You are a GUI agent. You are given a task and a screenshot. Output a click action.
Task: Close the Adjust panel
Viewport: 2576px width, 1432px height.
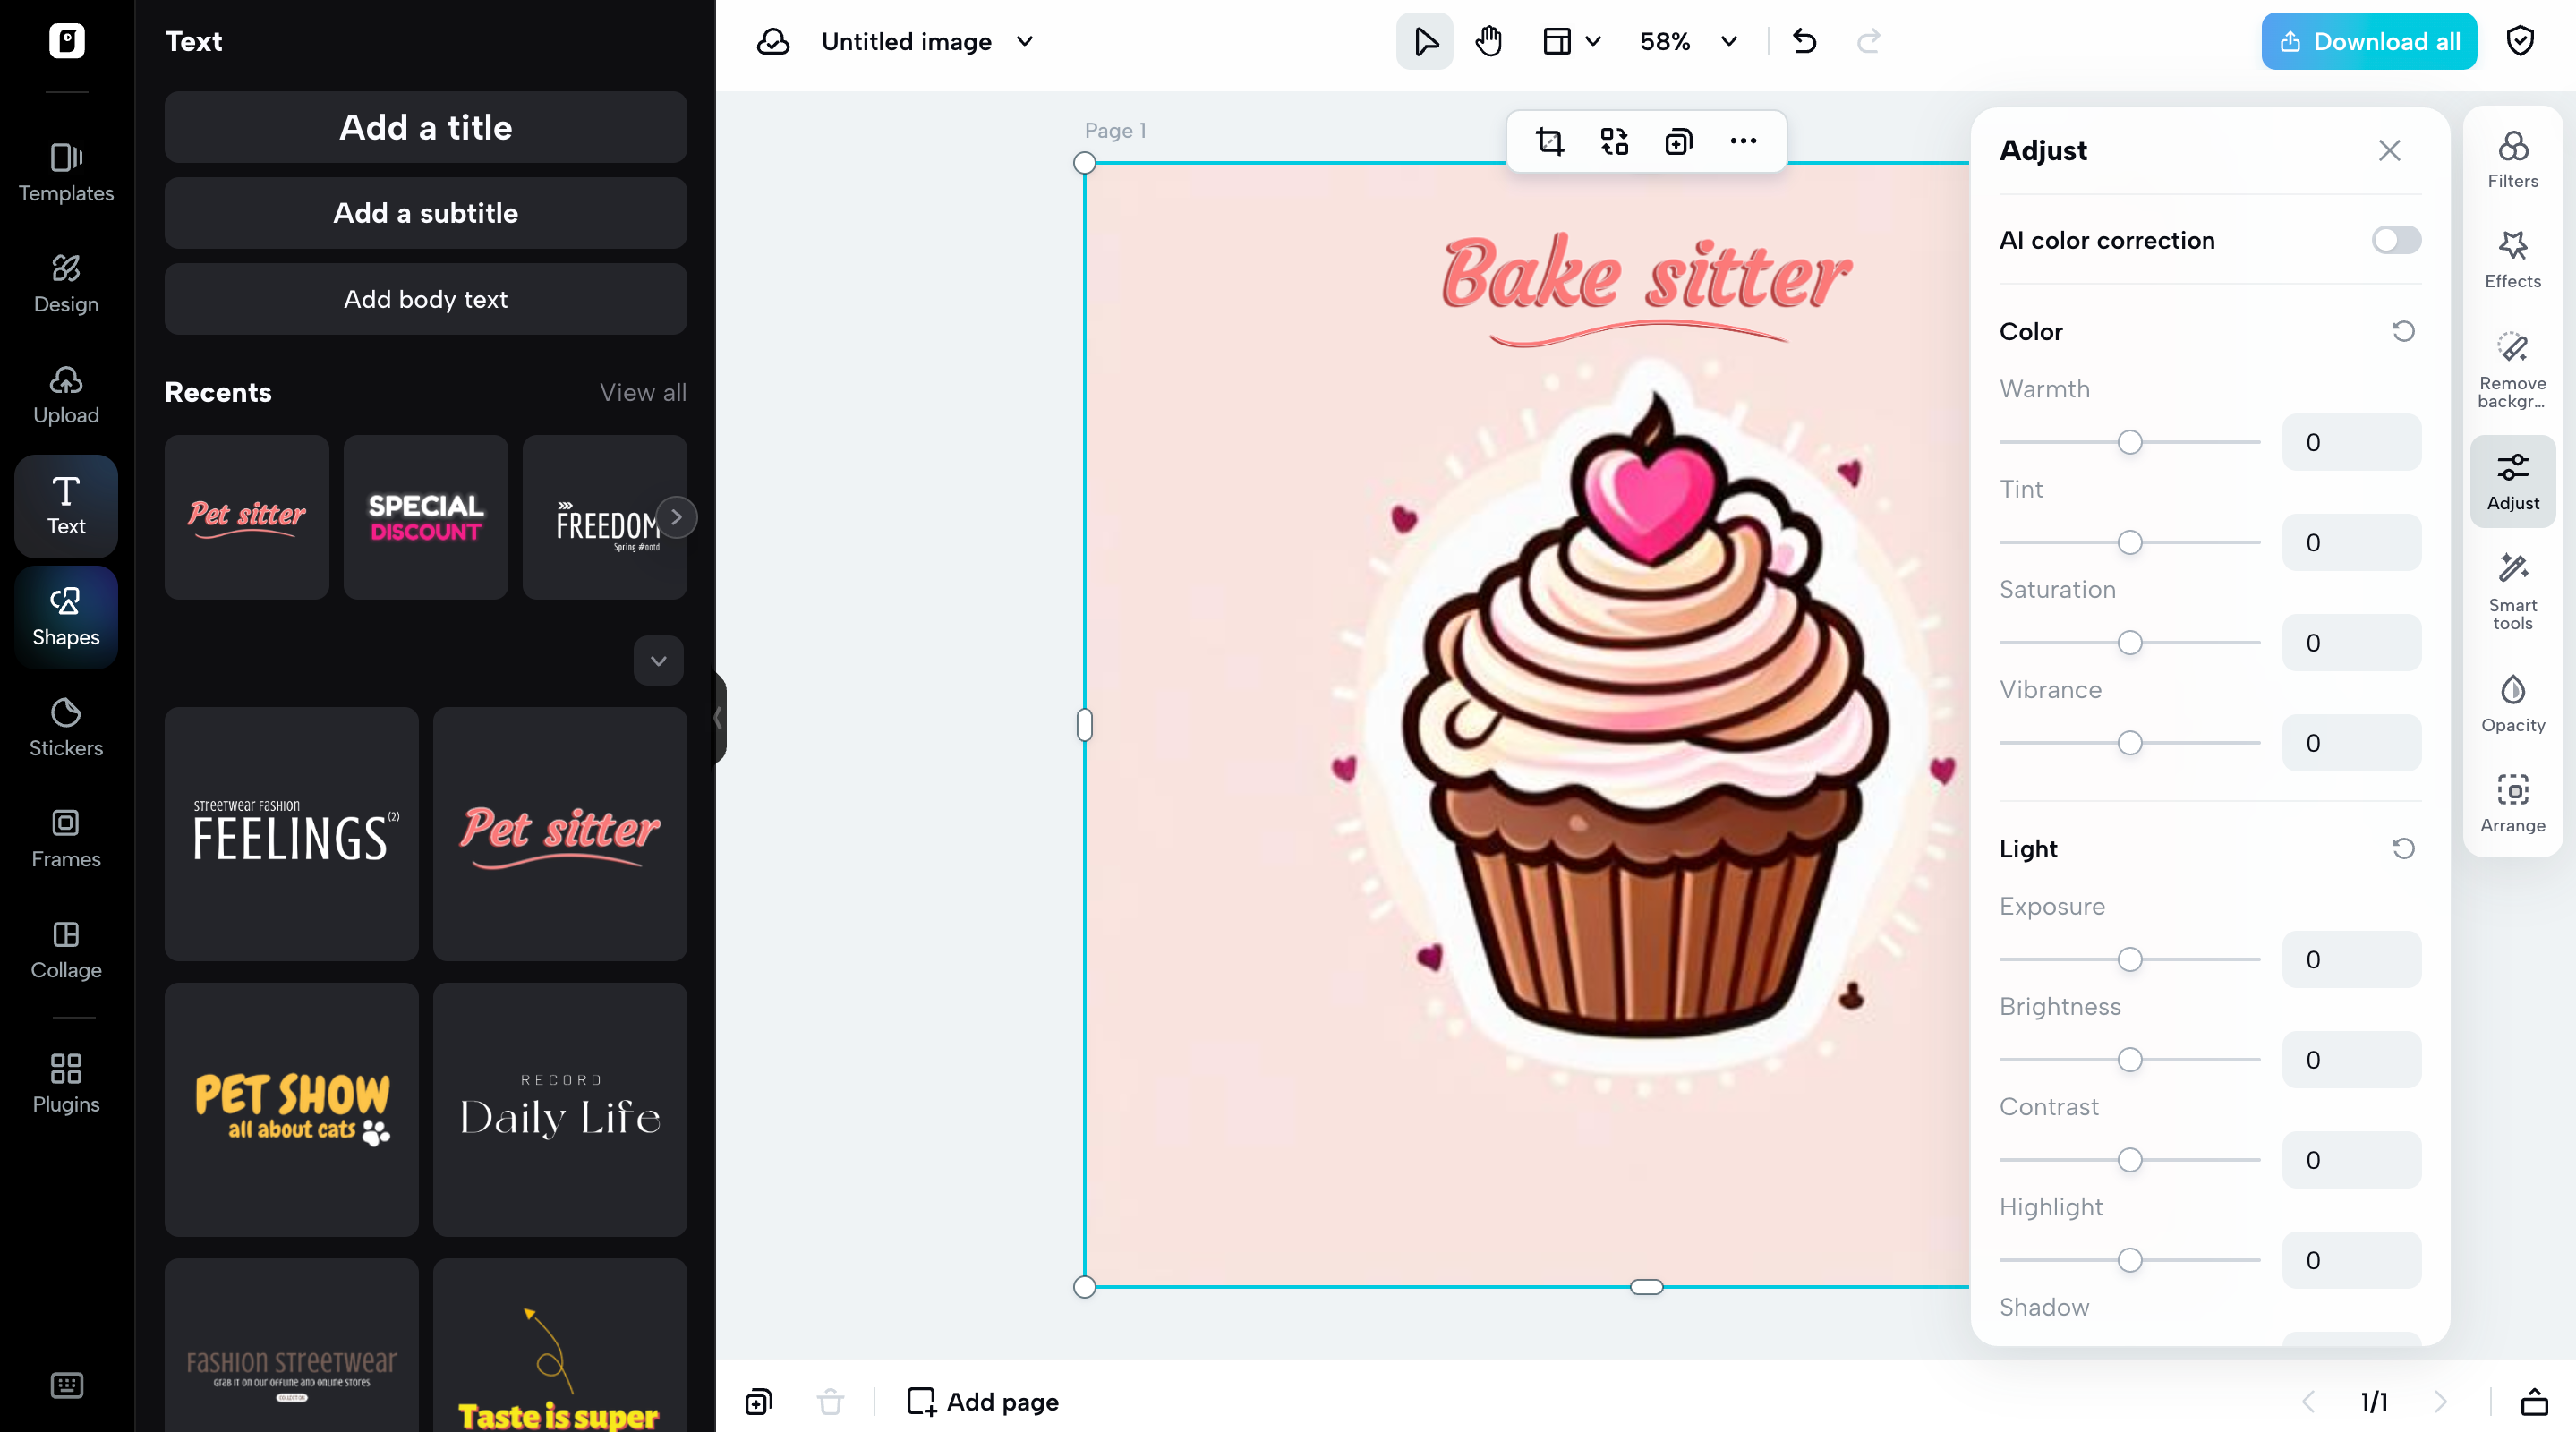tap(2389, 150)
